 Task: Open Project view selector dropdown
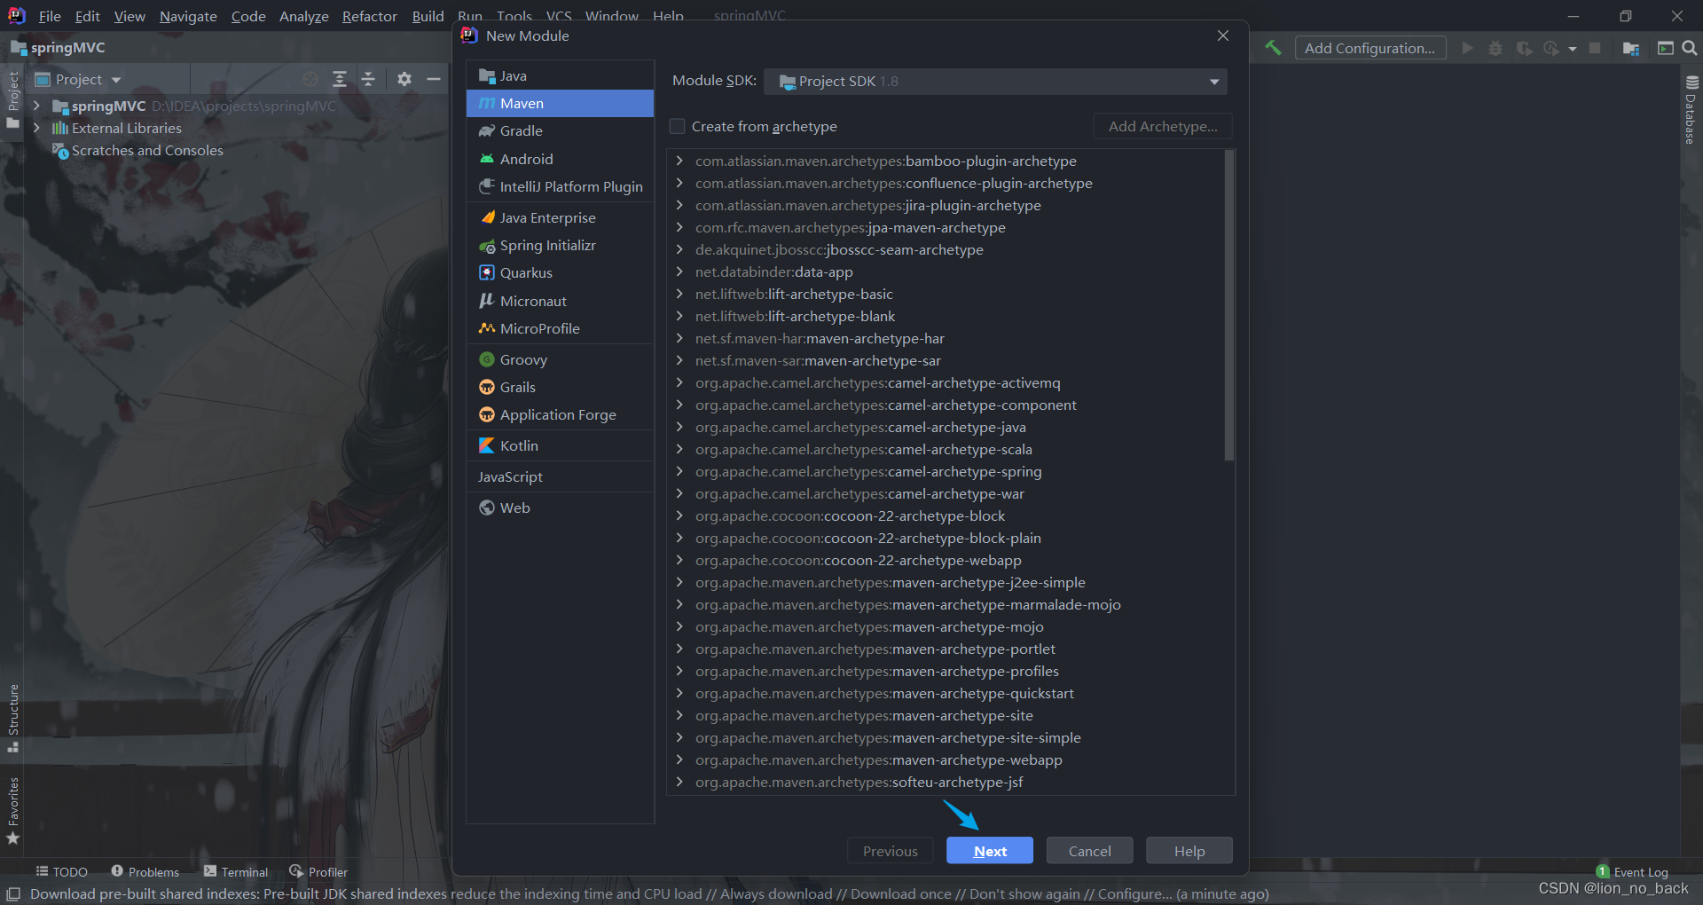(x=78, y=79)
